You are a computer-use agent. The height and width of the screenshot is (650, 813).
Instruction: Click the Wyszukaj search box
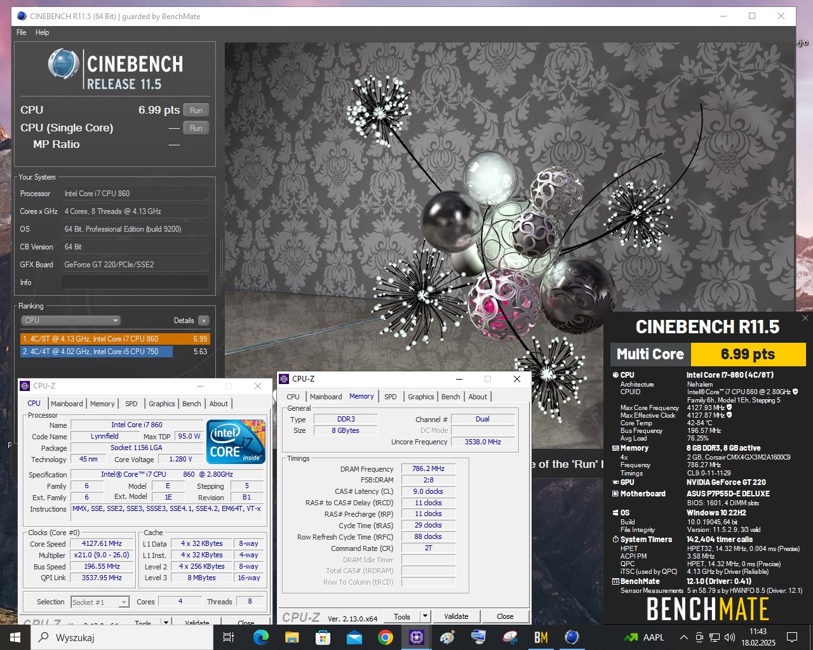122,637
